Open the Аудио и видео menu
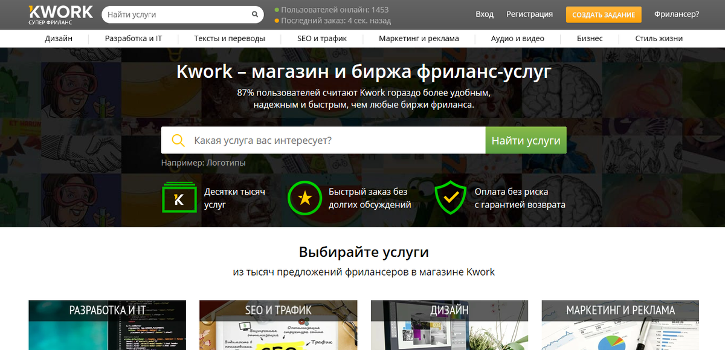Image resolution: width=725 pixels, height=350 pixels. click(518, 39)
